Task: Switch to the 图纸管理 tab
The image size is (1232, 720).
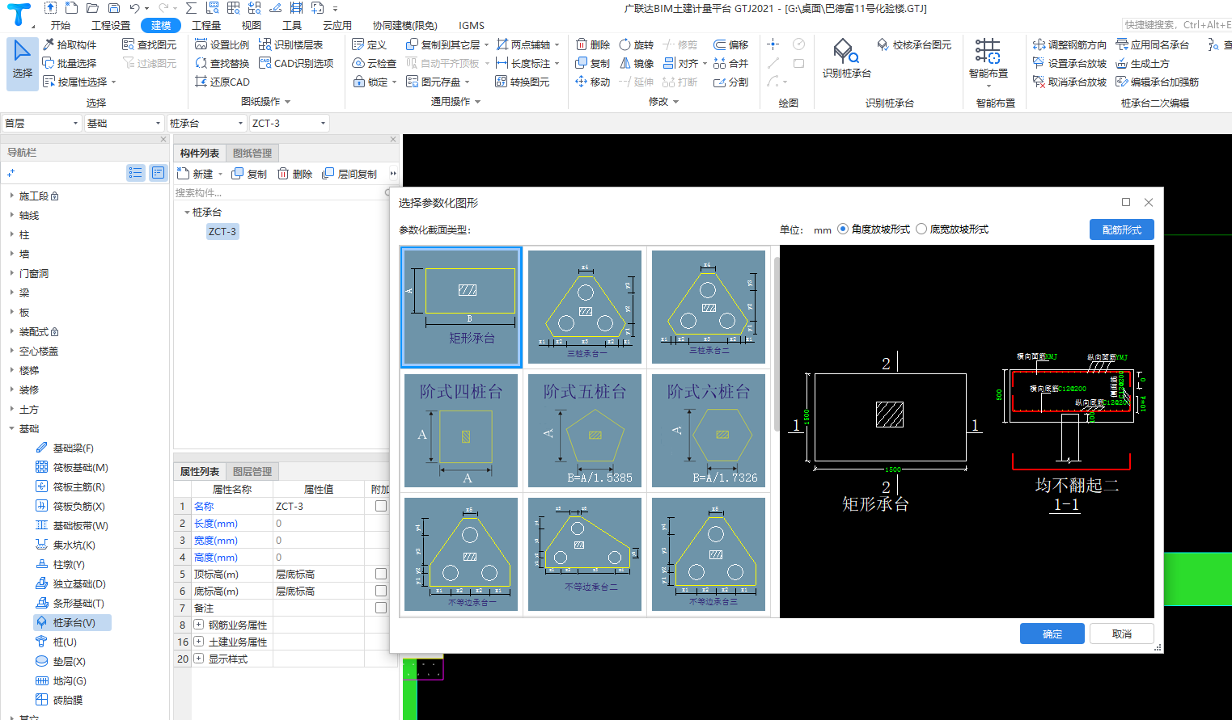Action: coord(252,154)
